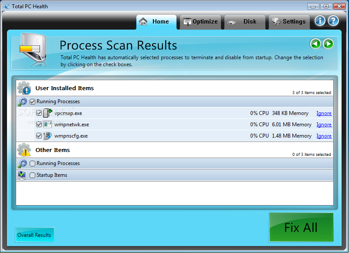Select the wmpnetwk.exe process name
Viewport: 349px width, 253px height.
point(71,125)
